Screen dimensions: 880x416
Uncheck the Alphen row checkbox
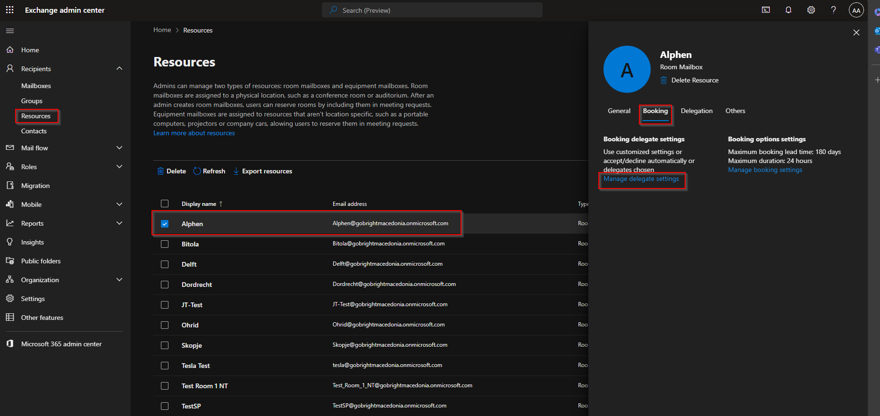click(165, 224)
